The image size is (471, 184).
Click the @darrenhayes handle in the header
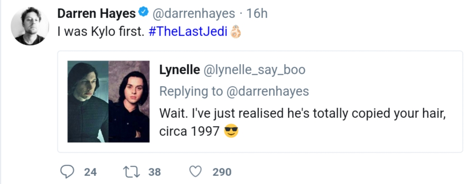[194, 14]
